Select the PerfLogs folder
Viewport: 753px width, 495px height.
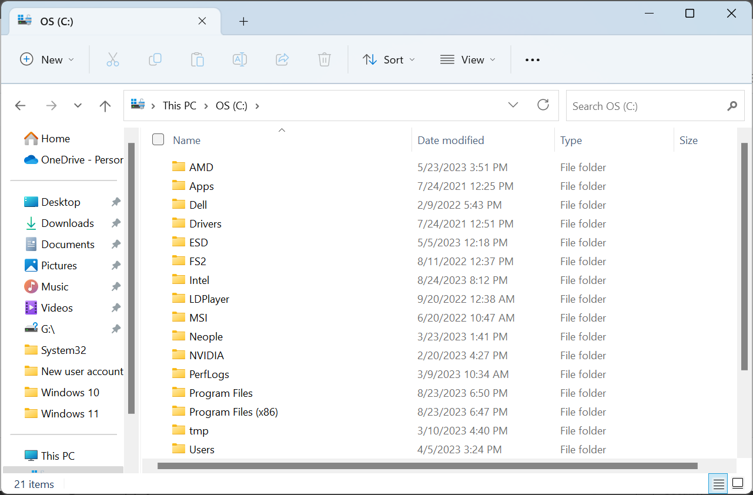coord(201,374)
